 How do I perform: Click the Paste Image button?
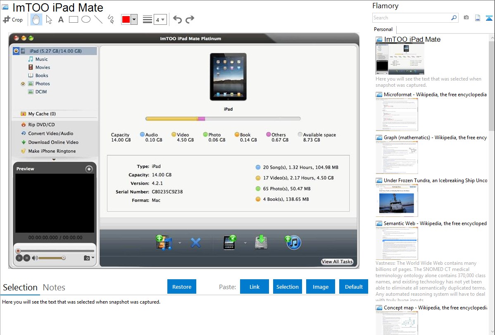point(321,287)
